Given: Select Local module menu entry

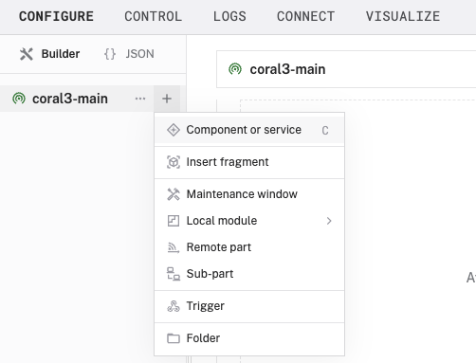Looking at the screenshot, I should tap(249, 221).
